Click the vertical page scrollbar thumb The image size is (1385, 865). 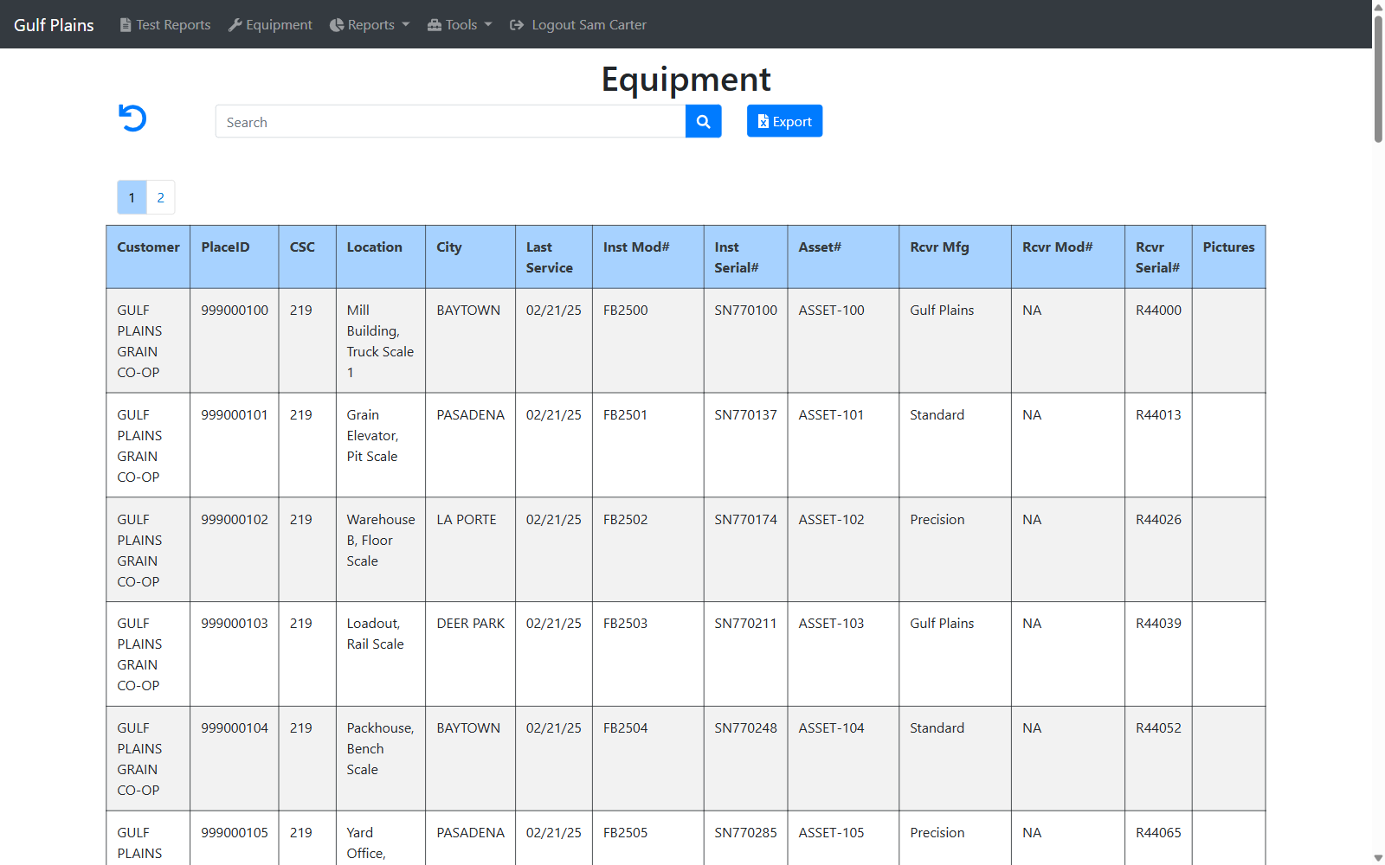[1378, 78]
